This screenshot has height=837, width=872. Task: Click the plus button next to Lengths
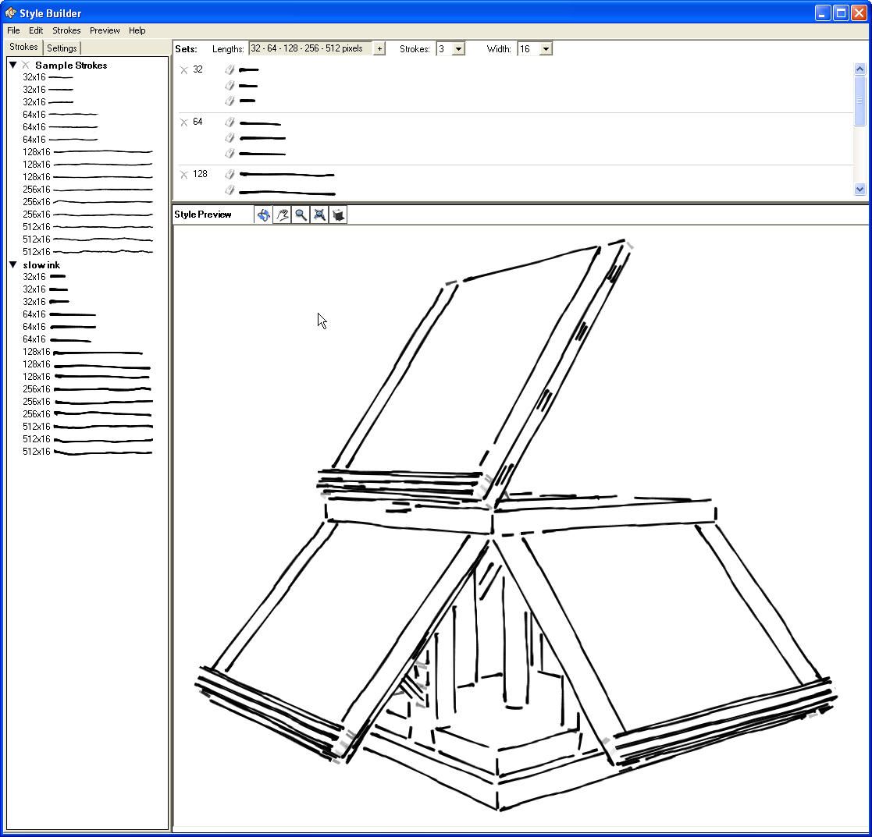click(379, 49)
